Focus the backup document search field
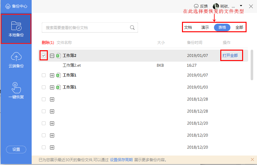Viewport: 257px width, 165px height. [x=90, y=27]
